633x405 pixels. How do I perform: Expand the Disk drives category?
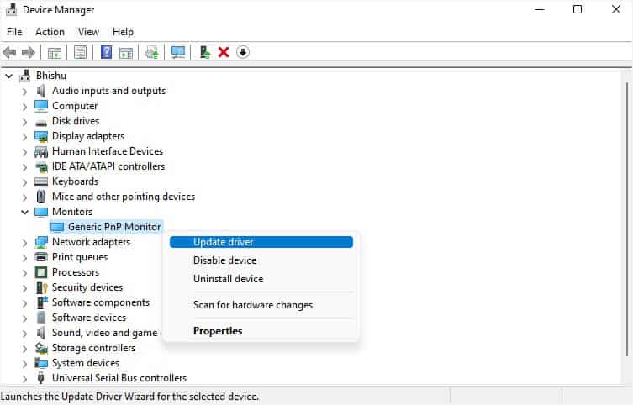point(24,122)
